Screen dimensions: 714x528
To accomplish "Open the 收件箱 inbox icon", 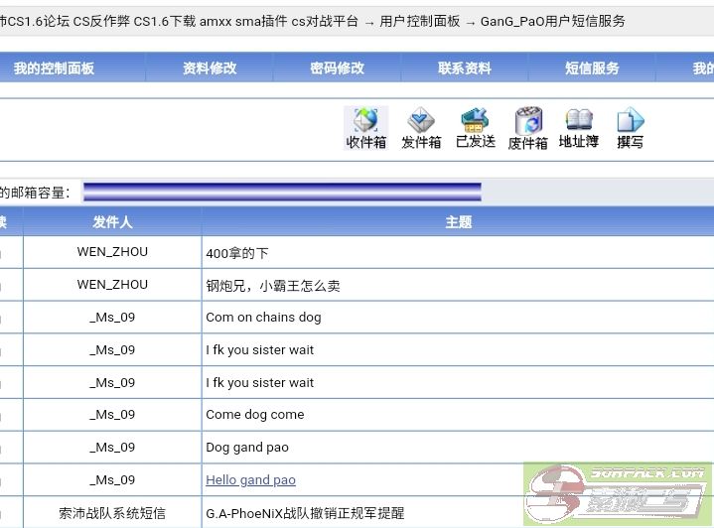I will [365, 128].
